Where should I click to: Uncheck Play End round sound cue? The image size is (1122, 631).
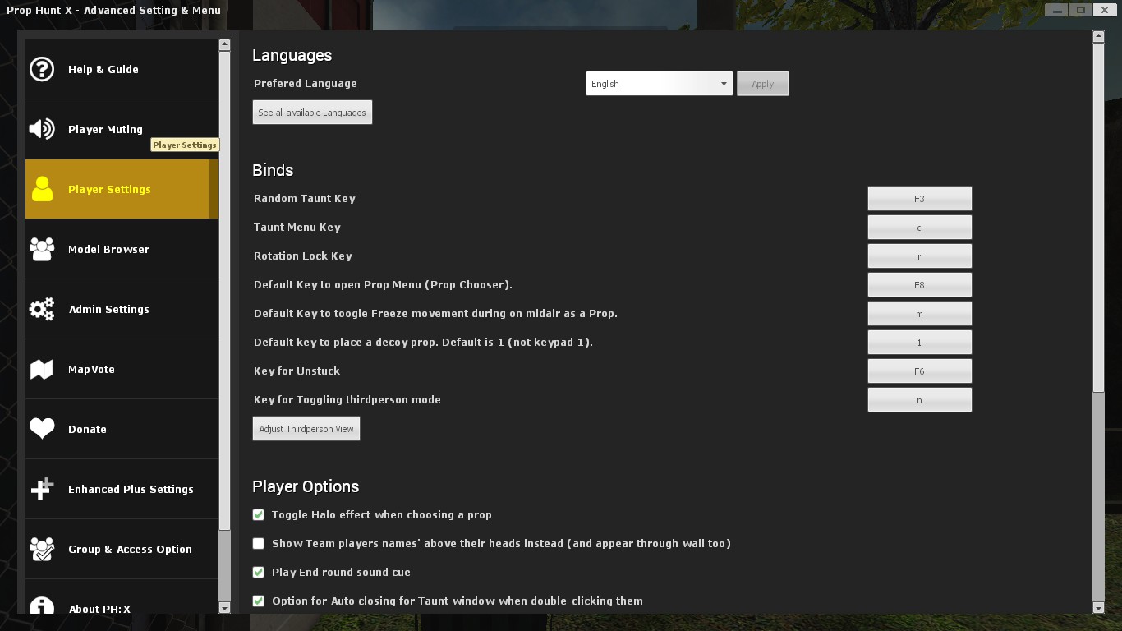click(258, 572)
